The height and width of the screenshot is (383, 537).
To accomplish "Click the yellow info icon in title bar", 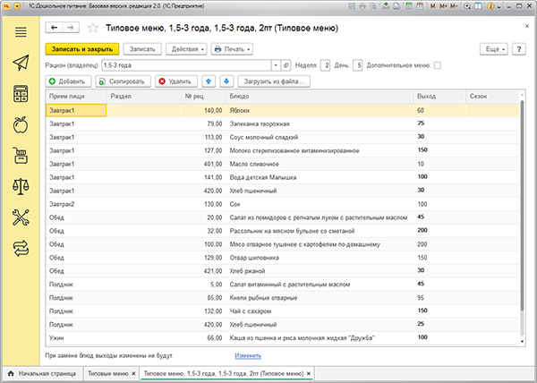I will 490,6.
